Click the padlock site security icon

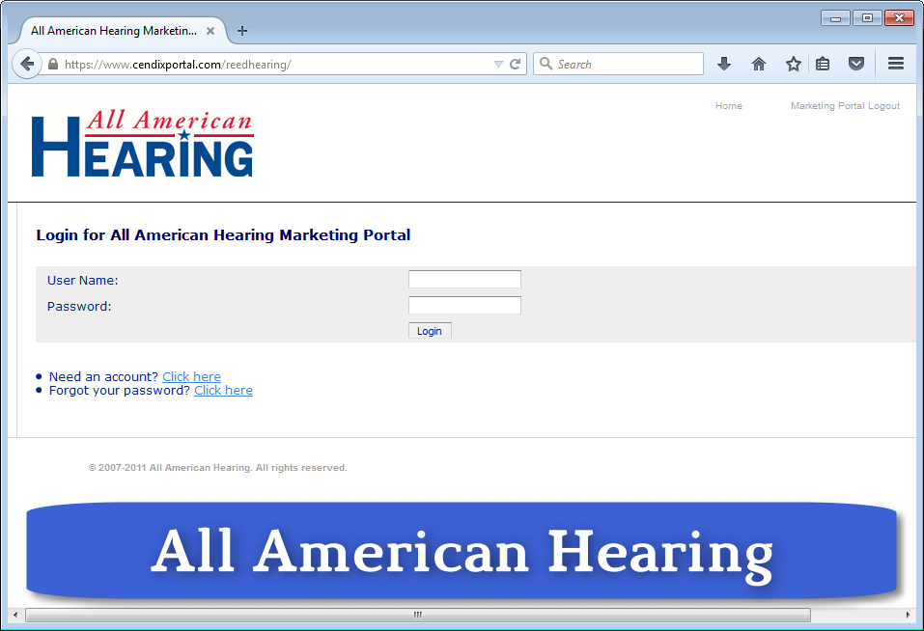tap(52, 64)
